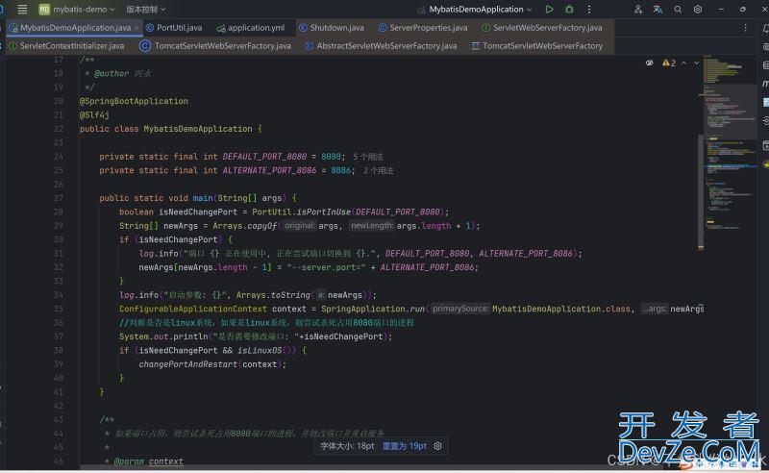Image resolution: width=769 pixels, height=473 pixels.
Task: Switch to the application.yml tab
Action: pos(255,28)
